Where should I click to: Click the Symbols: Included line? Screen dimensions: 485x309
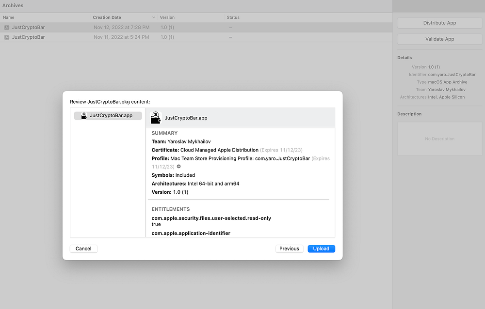[173, 175]
